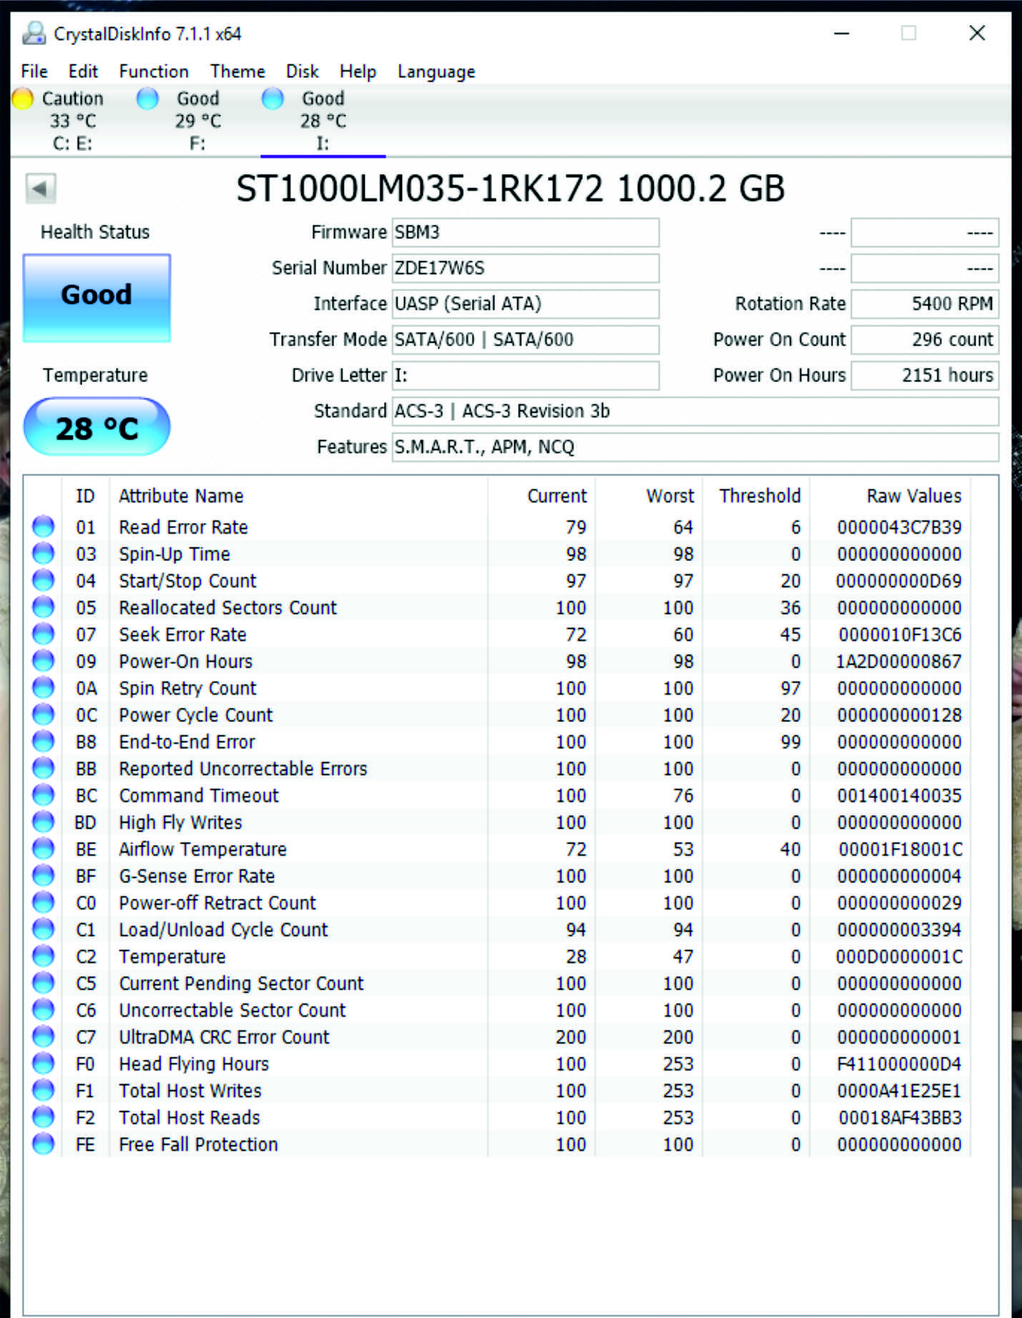This screenshot has width=1022, height=1318.
Task: Click status orb for Current Pending Sector Count
Action: [x=44, y=982]
